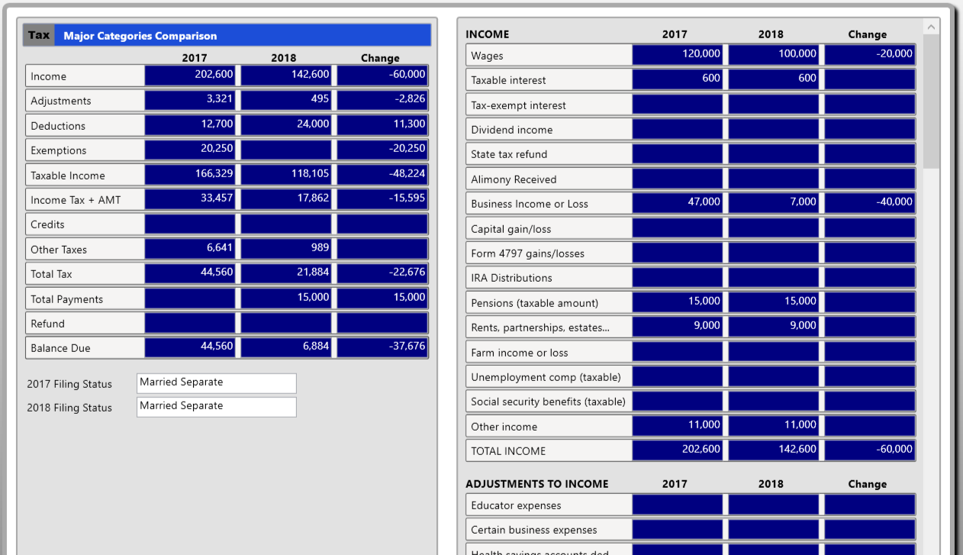Click the Exemptions 2017 value 20,250
Image resolution: width=963 pixels, height=555 pixels.
click(x=190, y=150)
